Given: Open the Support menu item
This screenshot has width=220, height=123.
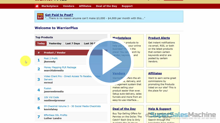Looking at the screenshot, I should coord(127,6).
